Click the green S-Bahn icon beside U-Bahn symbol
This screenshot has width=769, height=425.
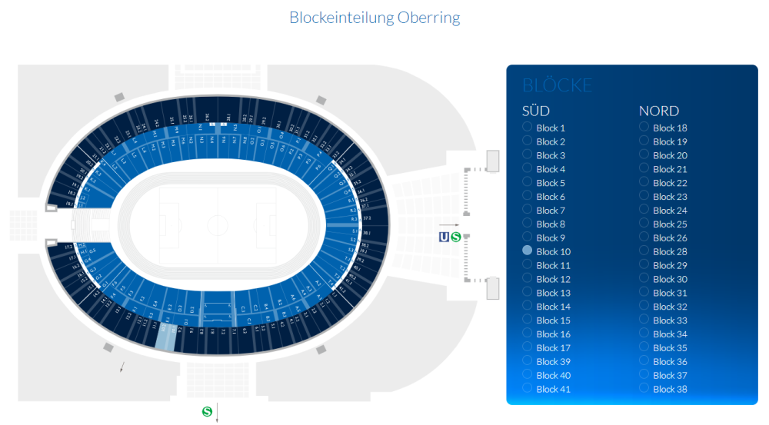click(455, 237)
